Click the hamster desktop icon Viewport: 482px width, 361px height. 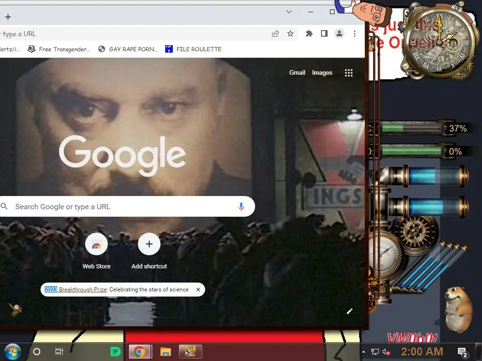coord(458,309)
